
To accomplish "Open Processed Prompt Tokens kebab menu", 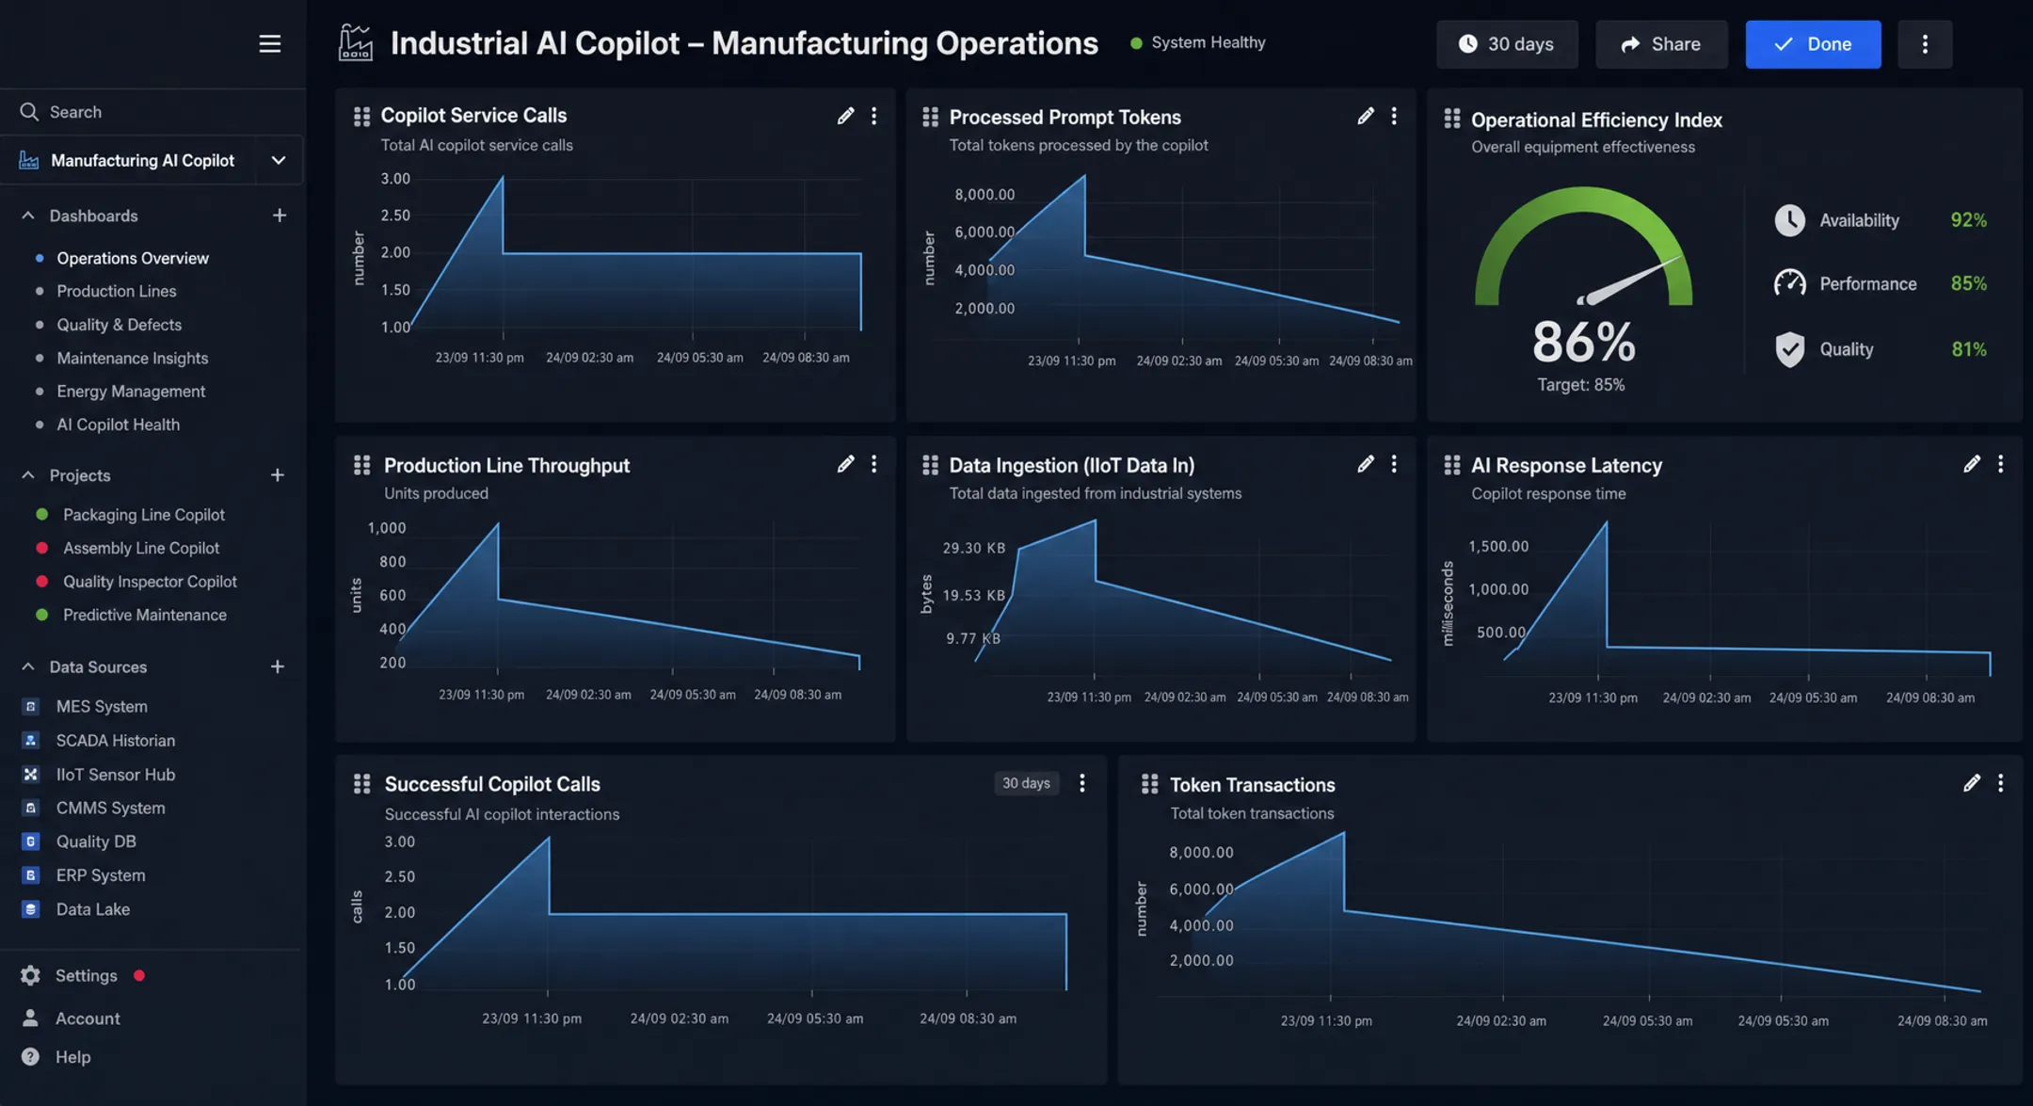I will 1394,116.
